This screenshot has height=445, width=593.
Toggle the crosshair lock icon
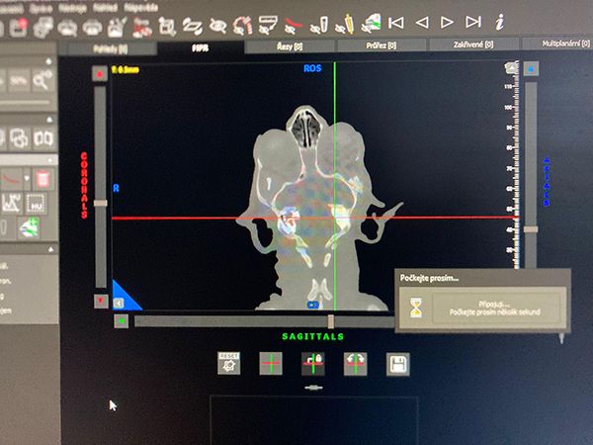coord(313,364)
